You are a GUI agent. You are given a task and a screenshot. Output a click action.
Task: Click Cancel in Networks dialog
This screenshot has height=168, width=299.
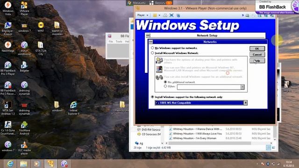(x=257, y=55)
